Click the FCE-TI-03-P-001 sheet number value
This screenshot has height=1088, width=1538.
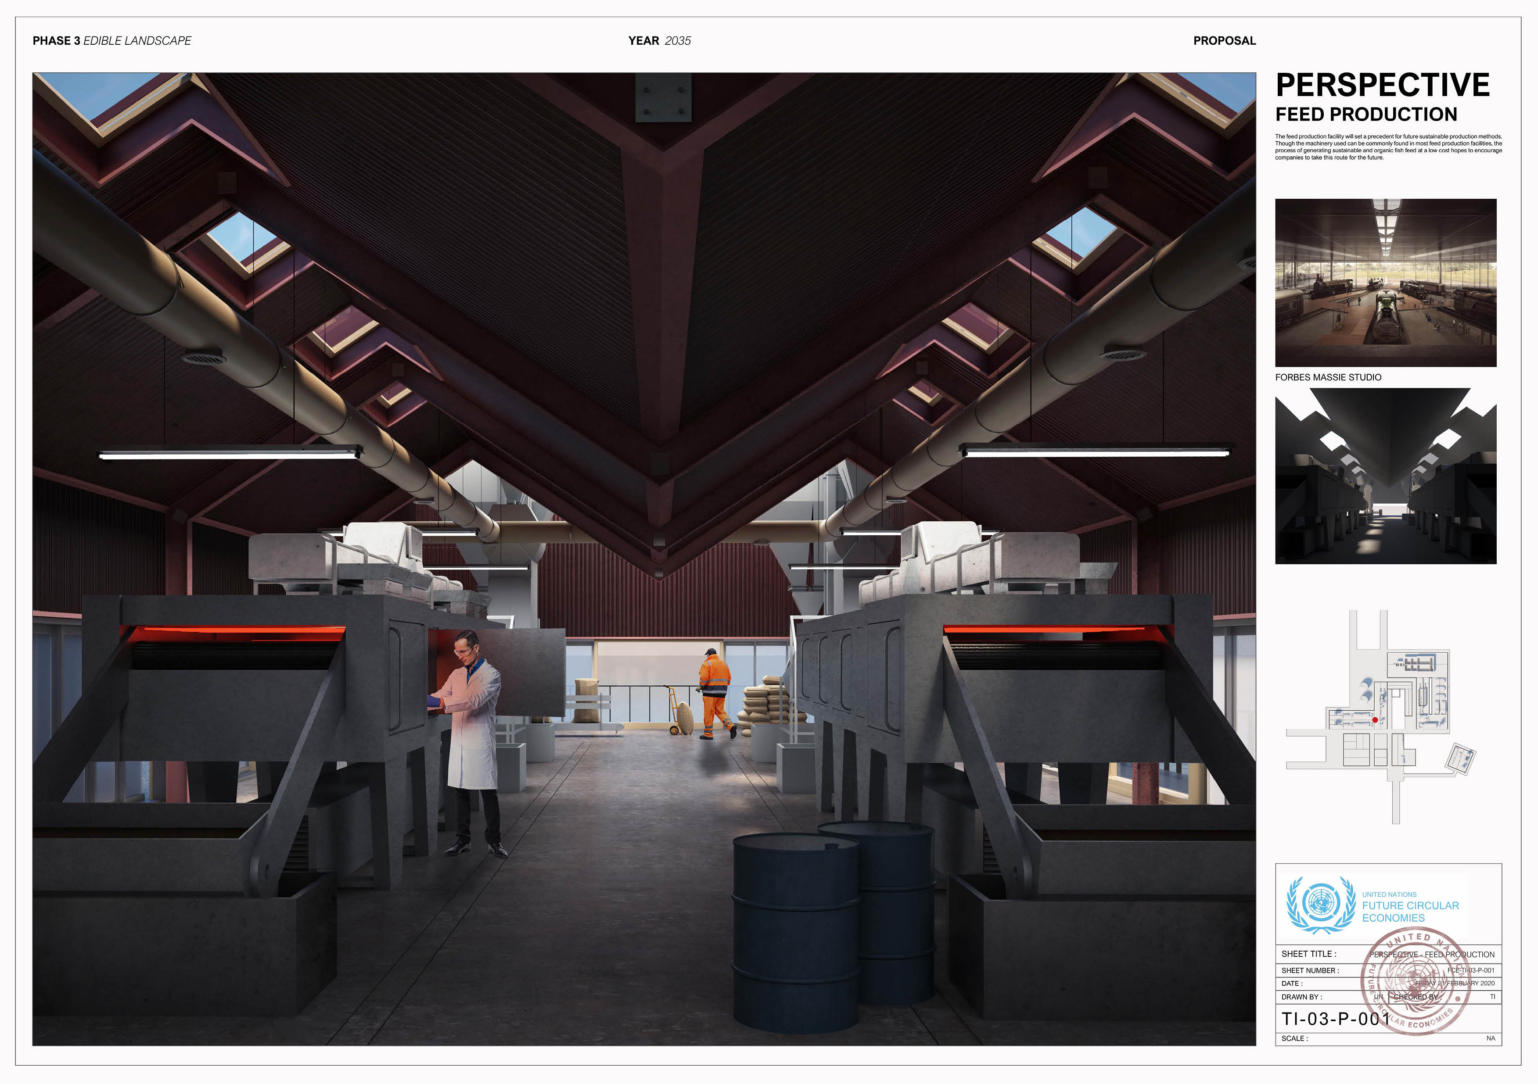1470,970
